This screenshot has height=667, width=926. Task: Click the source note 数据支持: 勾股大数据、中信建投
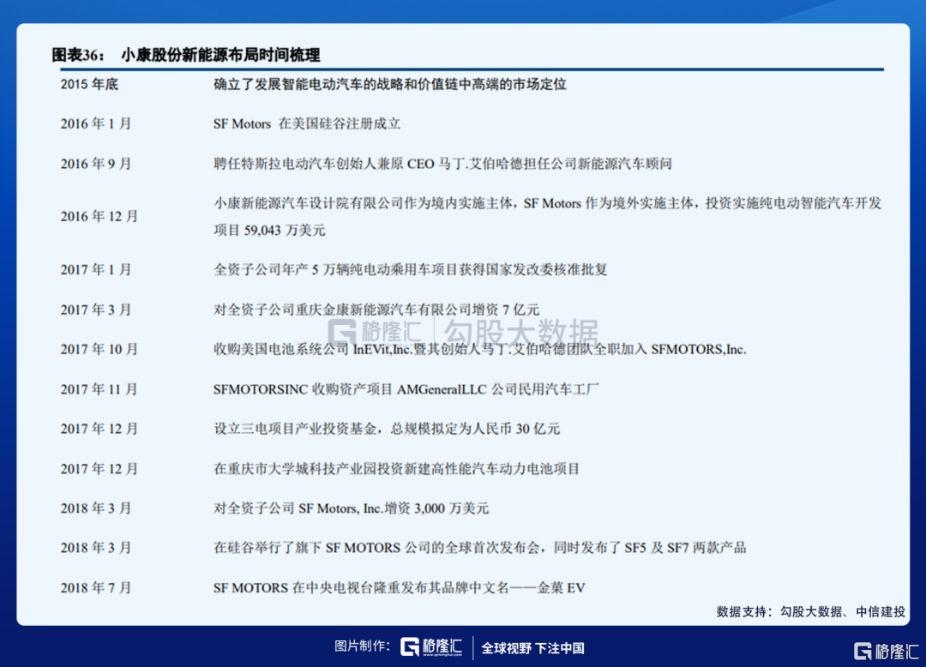(811, 612)
